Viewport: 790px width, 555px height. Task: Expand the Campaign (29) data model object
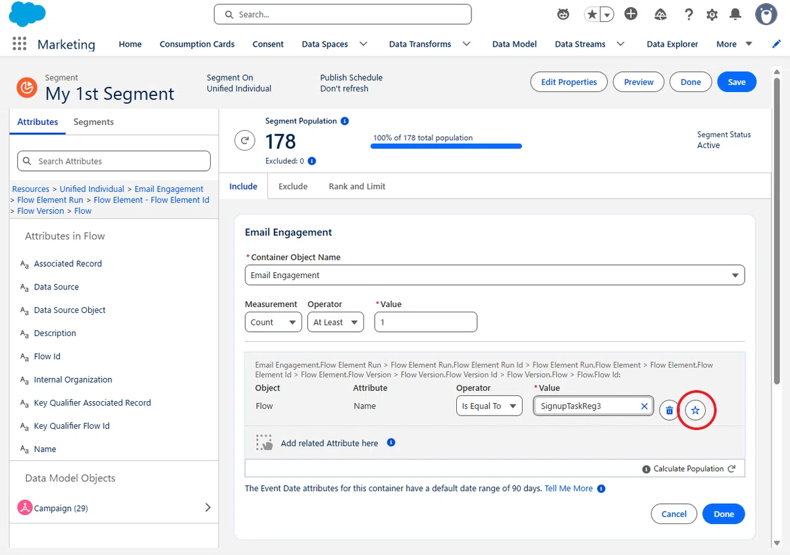pos(208,508)
